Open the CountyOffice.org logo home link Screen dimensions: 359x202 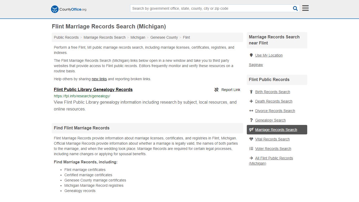click(x=69, y=9)
